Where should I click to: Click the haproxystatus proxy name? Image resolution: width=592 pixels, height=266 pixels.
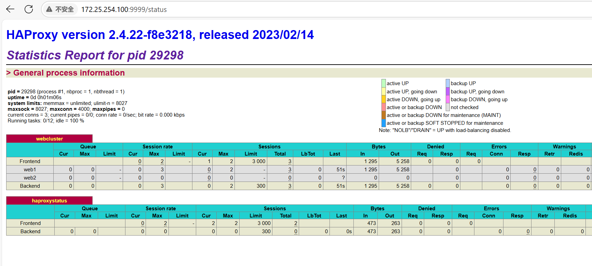(x=49, y=200)
